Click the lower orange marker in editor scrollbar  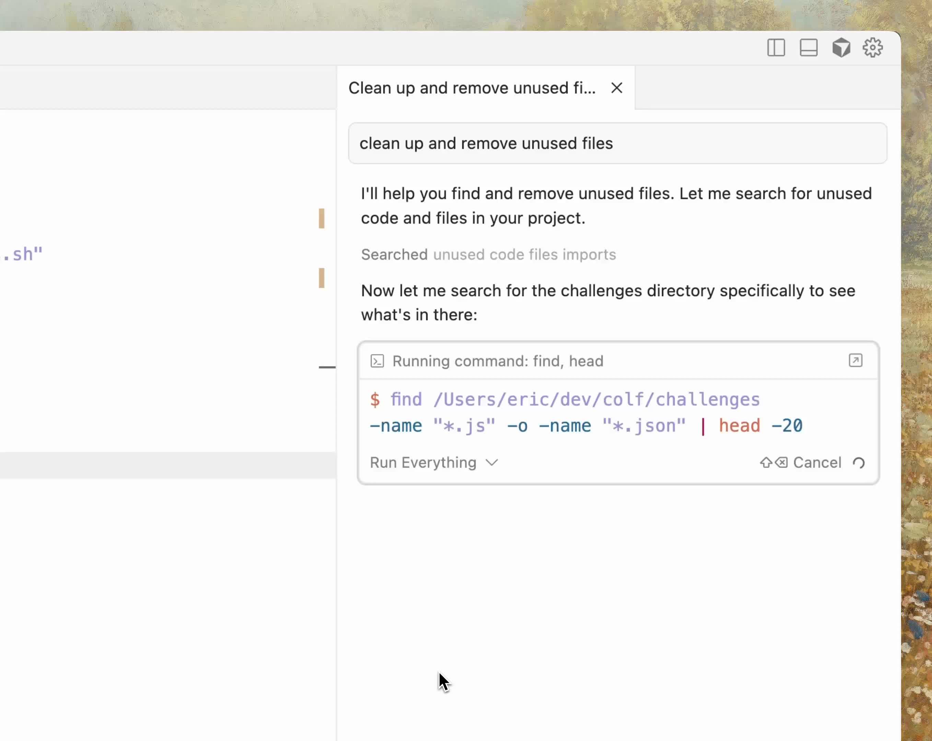(x=322, y=278)
